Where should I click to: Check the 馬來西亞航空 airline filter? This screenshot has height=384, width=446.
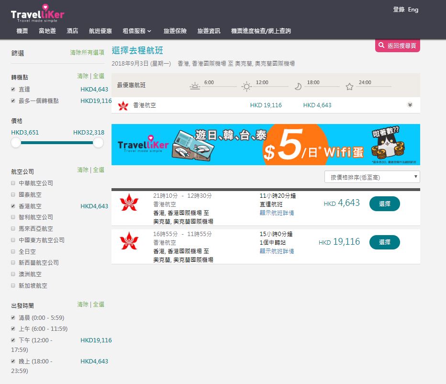13,228
